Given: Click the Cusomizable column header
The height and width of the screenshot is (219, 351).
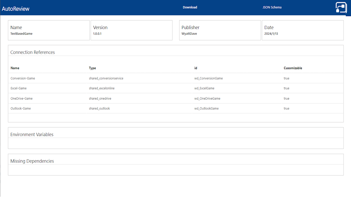Looking at the screenshot, I should 293,68.
